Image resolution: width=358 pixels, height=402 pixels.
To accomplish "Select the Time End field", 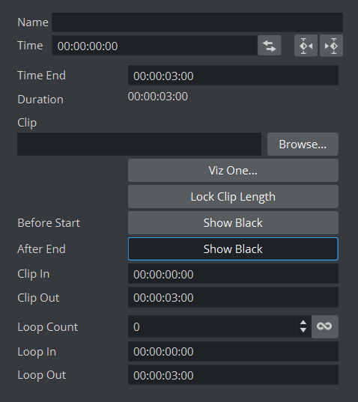I will (x=233, y=76).
